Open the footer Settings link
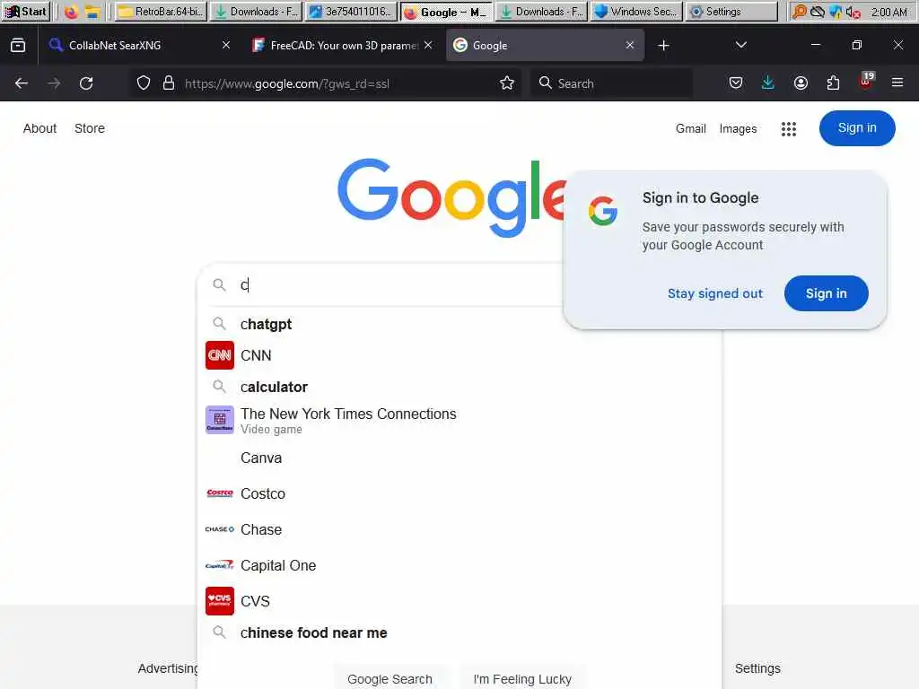The height and width of the screenshot is (689, 919). [x=757, y=668]
